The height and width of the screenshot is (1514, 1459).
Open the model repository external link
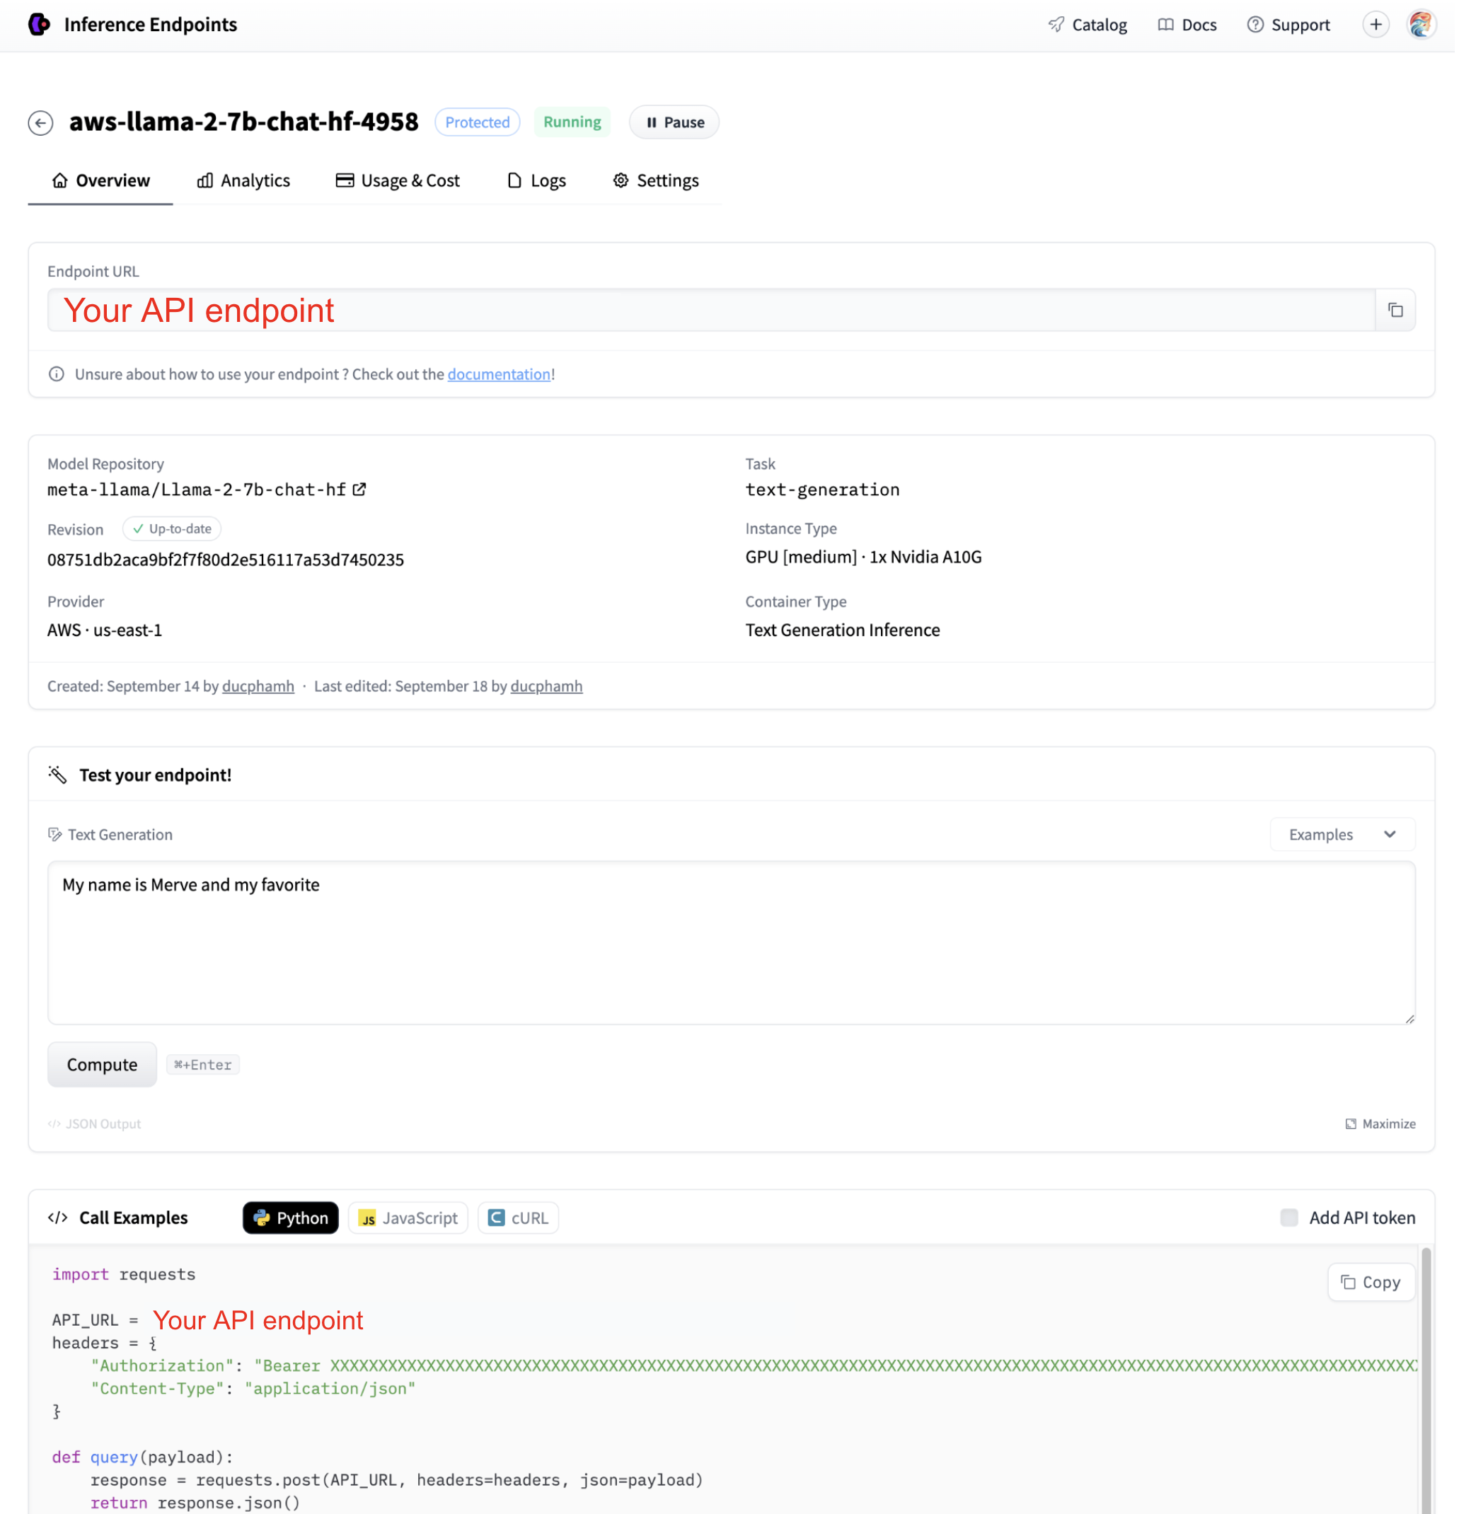359,489
